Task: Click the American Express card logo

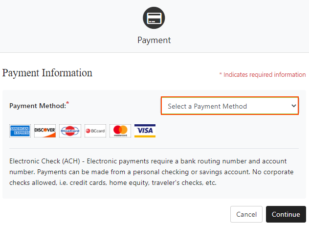Action: 20,131
